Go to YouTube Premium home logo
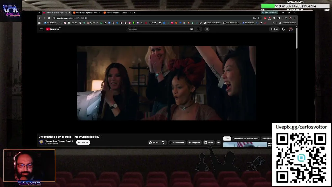 (53, 29)
